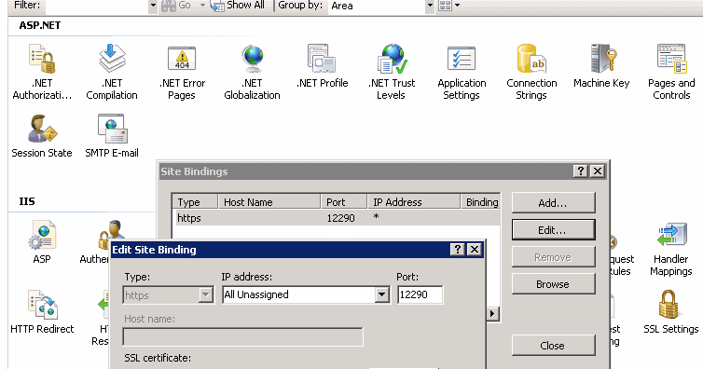Viewport: 703px width, 369px height.
Task: Click the Binding column header
Action: point(480,202)
